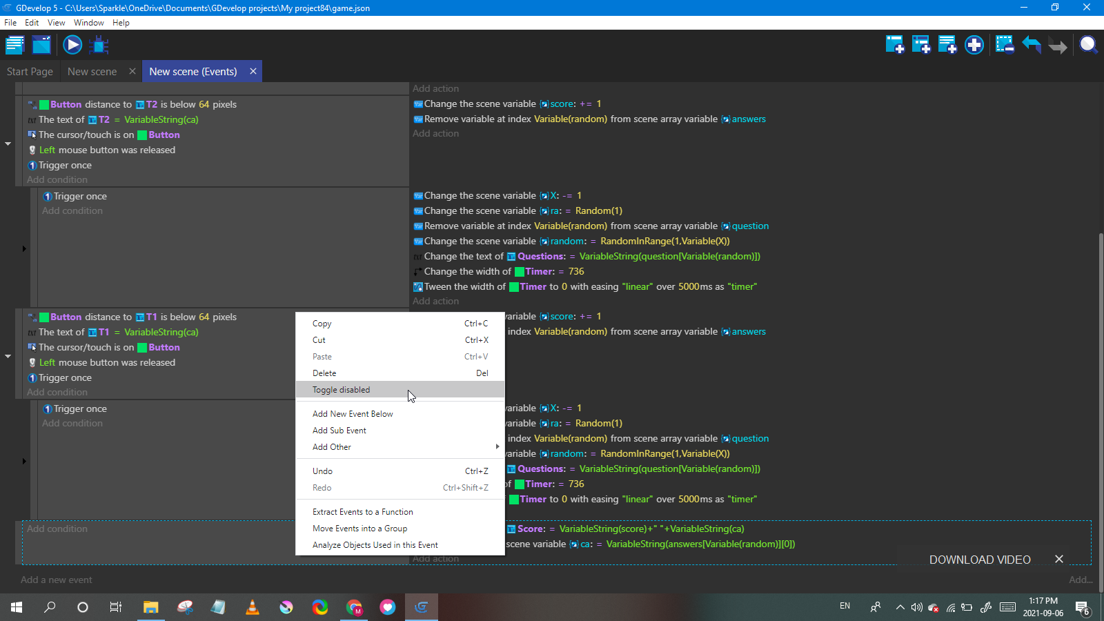Open the File menu

pyautogui.click(x=10, y=23)
